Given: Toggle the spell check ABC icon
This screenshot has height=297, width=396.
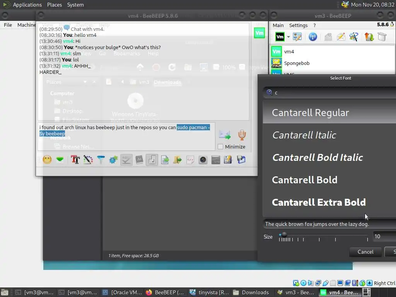Looking at the screenshot, I should coord(126,160).
